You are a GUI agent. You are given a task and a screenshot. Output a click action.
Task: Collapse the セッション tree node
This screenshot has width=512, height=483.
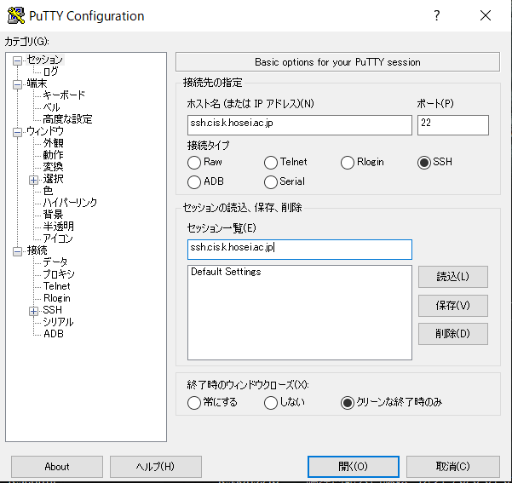tap(17, 60)
